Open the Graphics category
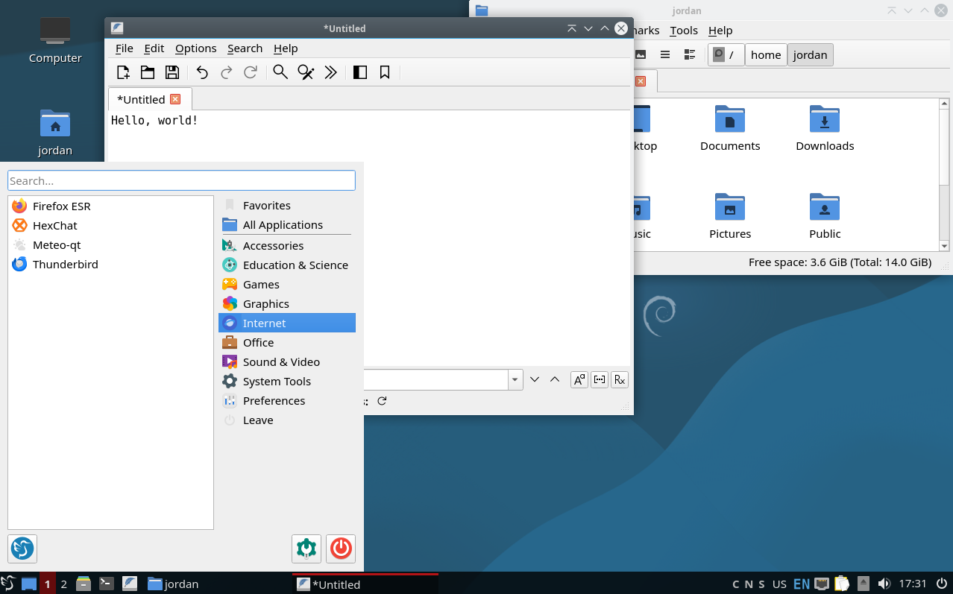This screenshot has width=953, height=594. coord(286,303)
